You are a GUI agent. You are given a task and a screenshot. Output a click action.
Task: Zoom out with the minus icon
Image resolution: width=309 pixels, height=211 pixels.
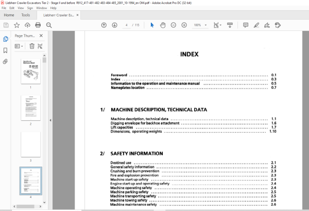pyautogui.click(x=174, y=25)
